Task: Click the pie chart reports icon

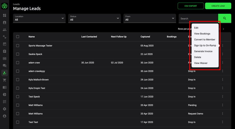Action: (5, 94)
